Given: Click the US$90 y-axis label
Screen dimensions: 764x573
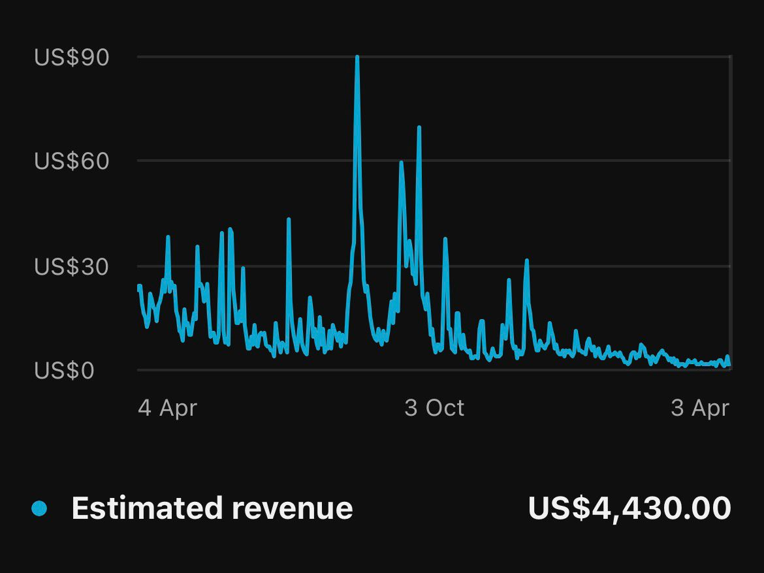Looking at the screenshot, I should click(x=72, y=57).
